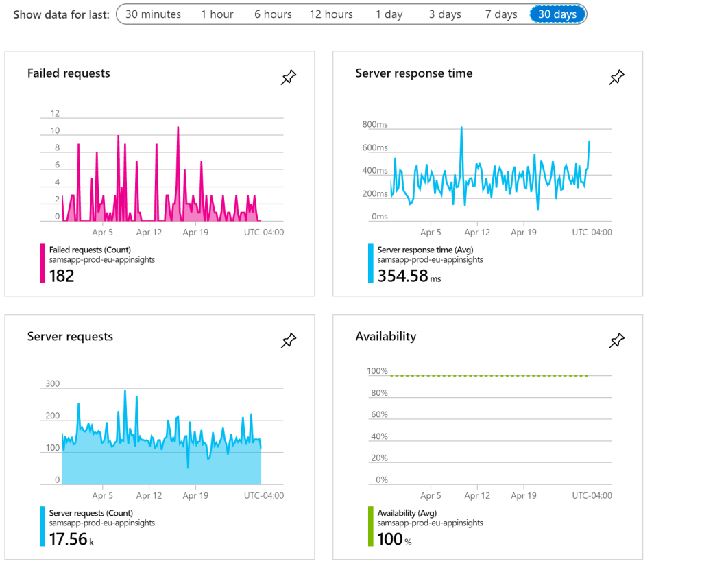
Task: Select the 6 hours time range
Action: (x=273, y=14)
